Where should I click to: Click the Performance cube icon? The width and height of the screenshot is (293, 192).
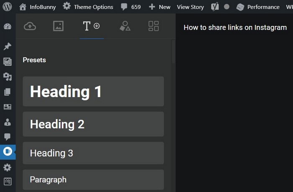(240, 7)
